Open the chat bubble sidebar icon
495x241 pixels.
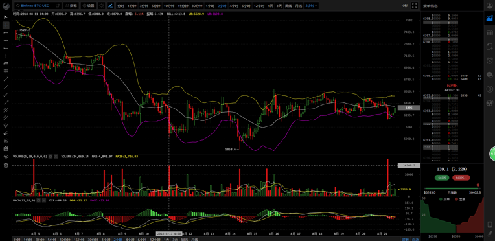point(490,75)
